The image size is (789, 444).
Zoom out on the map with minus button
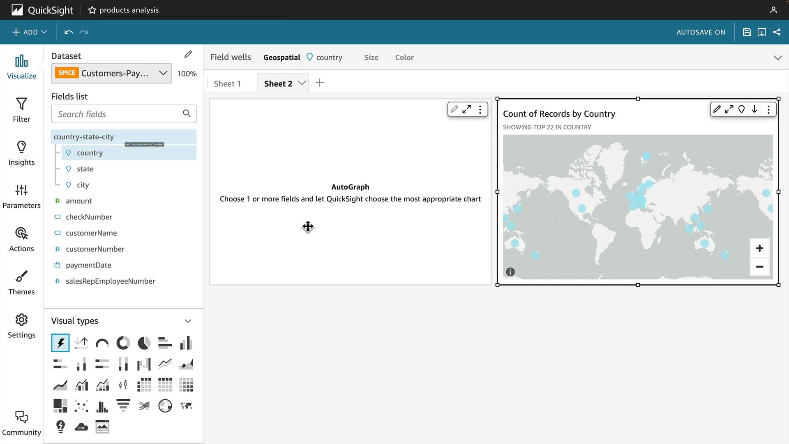pos(759,267)
